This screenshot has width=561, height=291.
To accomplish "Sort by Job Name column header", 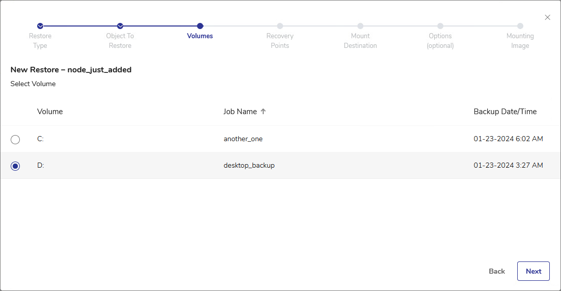I will click(x=240, y=112).
